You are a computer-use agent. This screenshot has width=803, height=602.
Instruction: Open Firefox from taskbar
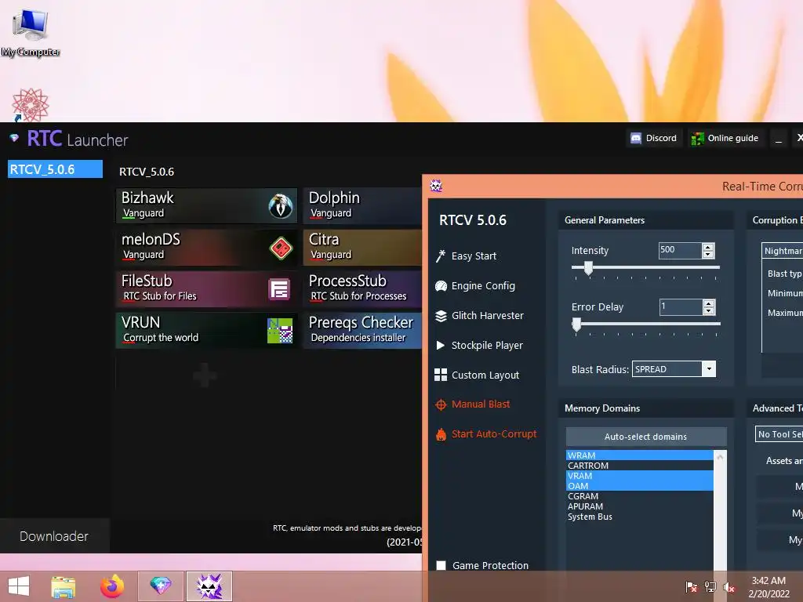tap(111, 586)
